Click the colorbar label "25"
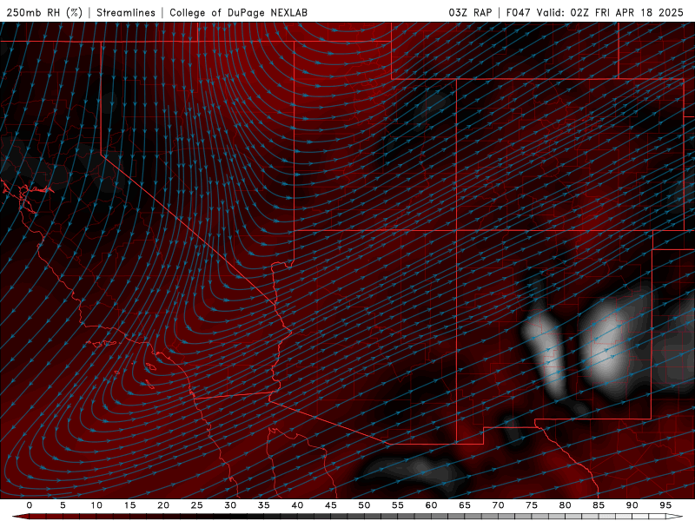The height and width of the screenshot is (521, 695). coord(197,505)
